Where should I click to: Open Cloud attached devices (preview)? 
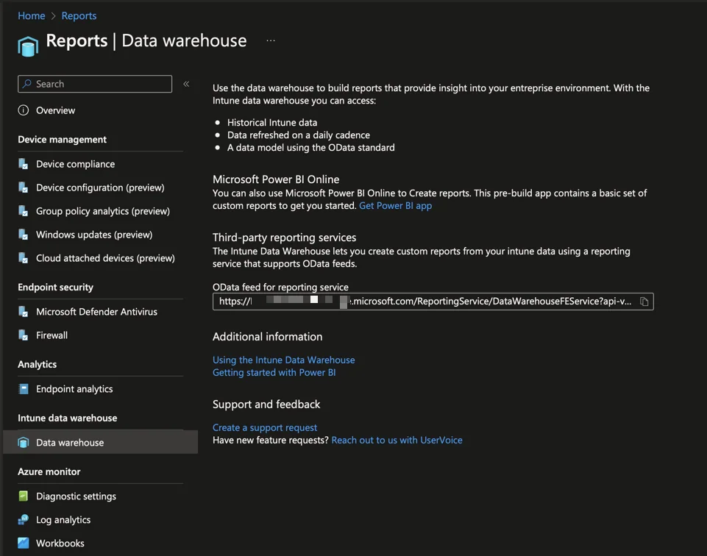(105, 258)
